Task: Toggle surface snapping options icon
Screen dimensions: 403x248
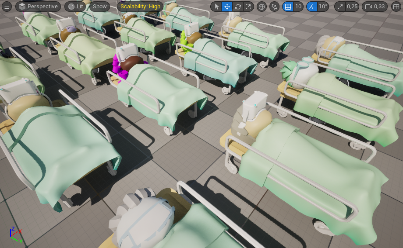Action: coord(274,7)
